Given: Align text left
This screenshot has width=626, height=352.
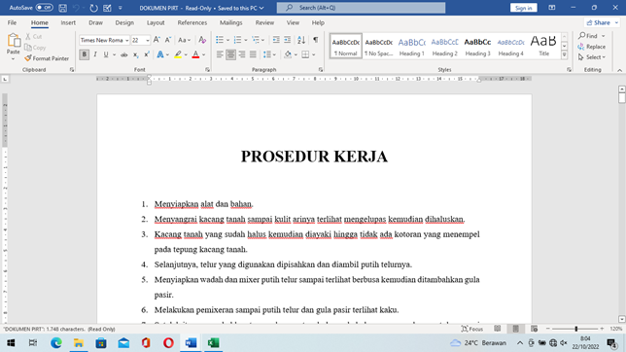Looking at the screenshot, I should tap(220, 54).
